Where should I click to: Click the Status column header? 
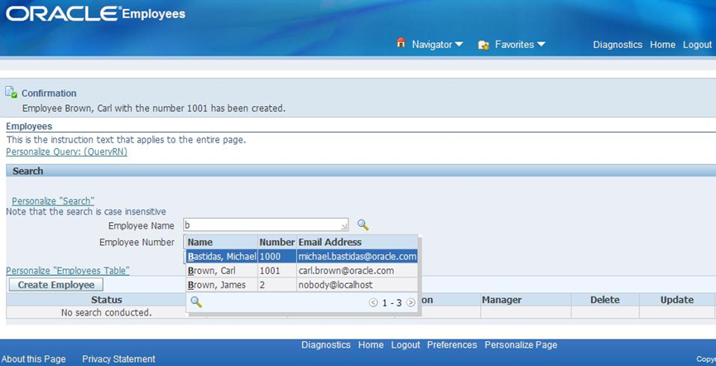click(x=107, y=300)
